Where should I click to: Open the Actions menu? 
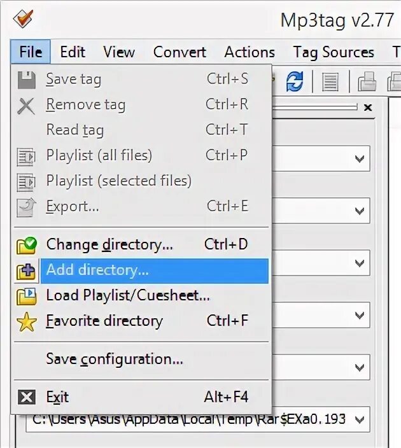point(250,52)
